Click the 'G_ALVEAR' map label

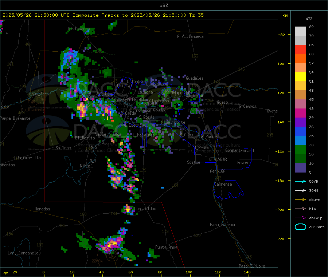tap(218, 159)
